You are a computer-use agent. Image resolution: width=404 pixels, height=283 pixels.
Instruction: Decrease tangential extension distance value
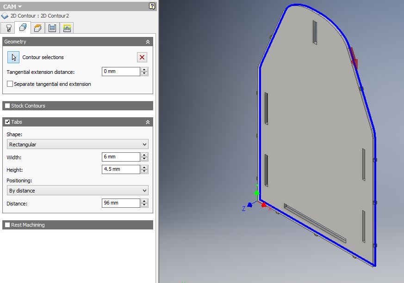click(144, 73)
